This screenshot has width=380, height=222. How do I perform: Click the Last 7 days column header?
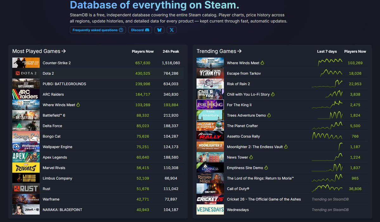coord(327,52)
